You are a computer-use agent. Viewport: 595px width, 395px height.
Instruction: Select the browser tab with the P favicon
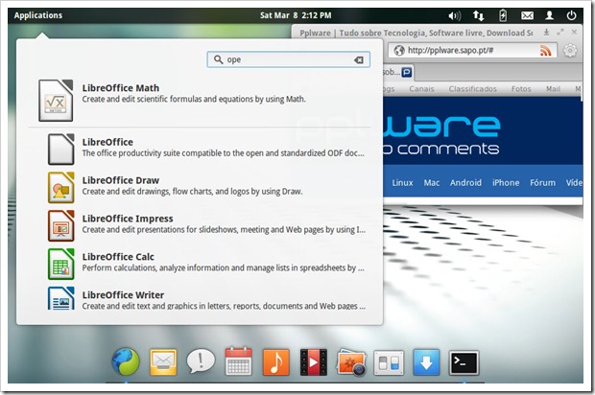pyautogui.click(x=397, y=72)
